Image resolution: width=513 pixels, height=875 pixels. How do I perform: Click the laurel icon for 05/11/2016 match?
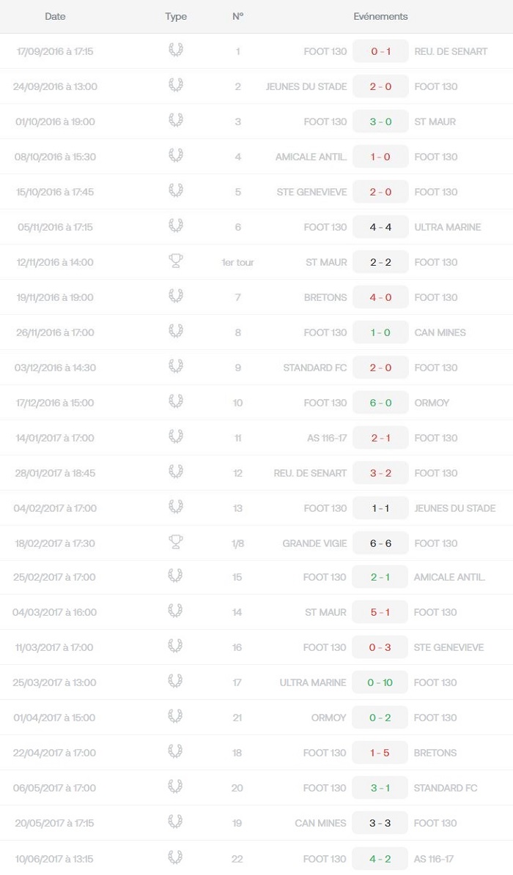pos(175,226)
